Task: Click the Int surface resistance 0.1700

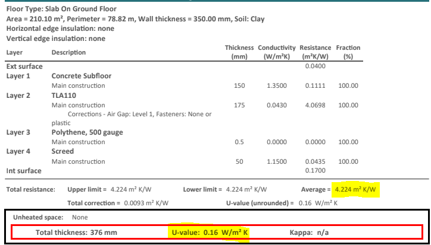Action: [316, 170]
